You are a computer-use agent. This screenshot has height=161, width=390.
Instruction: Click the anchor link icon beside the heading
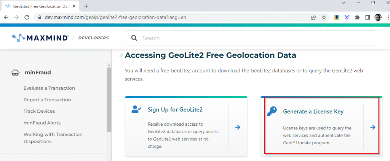121,55
